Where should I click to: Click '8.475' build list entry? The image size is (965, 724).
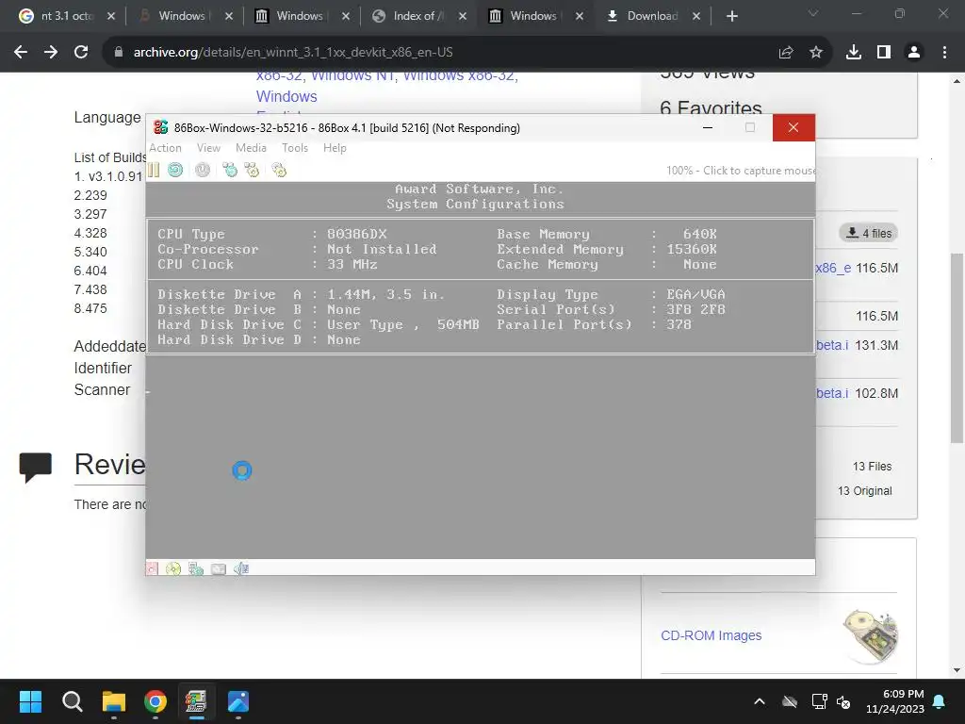coord(90,308)
